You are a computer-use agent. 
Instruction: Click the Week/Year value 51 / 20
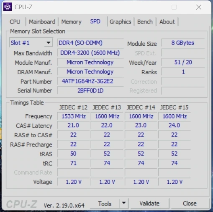tap(183, 62)
